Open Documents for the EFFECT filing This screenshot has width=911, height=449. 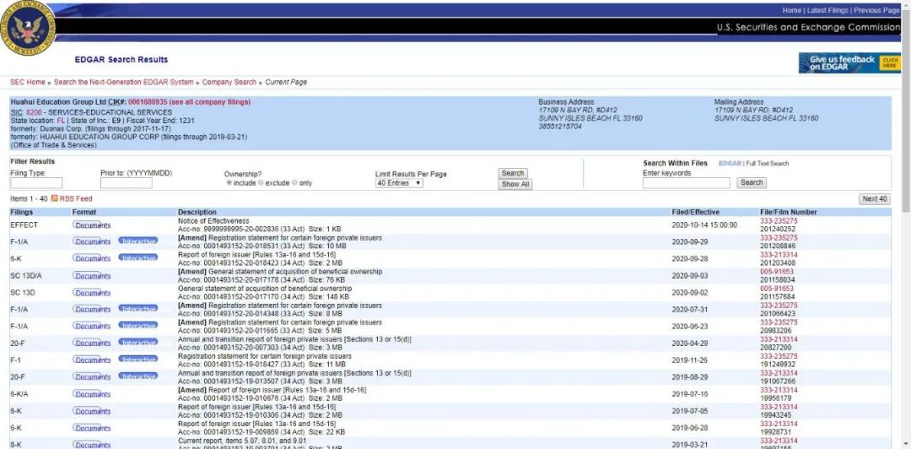92,225
